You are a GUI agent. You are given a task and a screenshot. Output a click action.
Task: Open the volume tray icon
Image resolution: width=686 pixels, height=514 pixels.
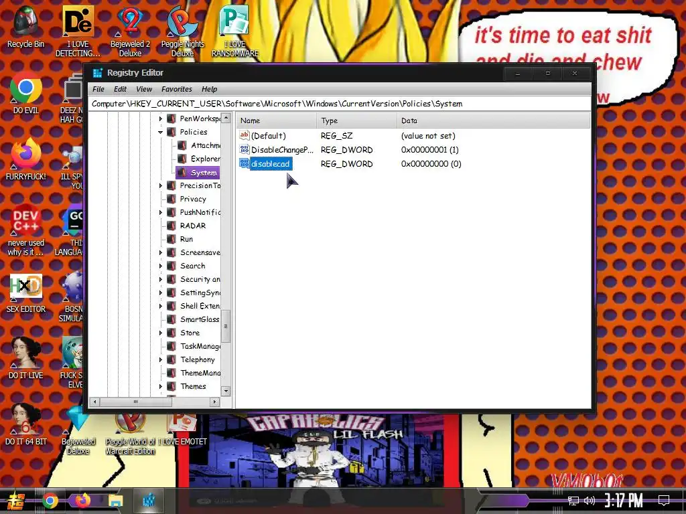click(590, 501)
